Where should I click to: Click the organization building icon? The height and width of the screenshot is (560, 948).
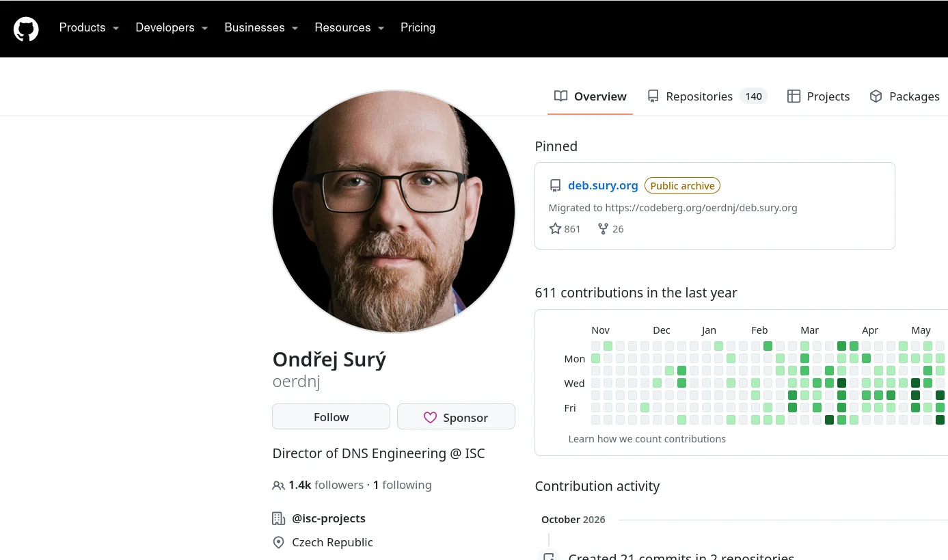[278, 518]
